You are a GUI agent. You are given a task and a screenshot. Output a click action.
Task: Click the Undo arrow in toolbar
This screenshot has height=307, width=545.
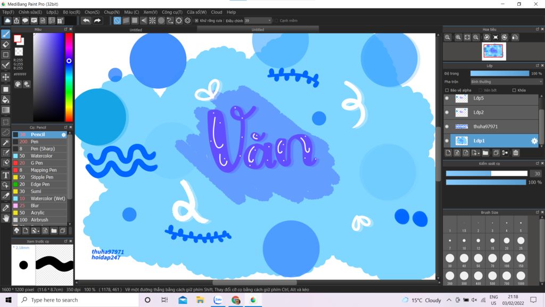click(86, 21)
